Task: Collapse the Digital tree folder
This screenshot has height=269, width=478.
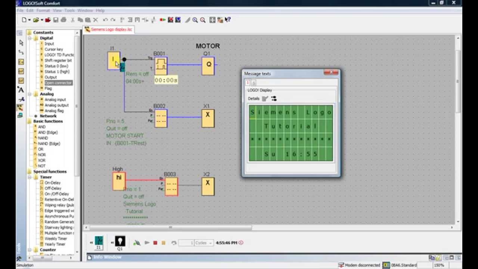Action: tap(30, 38)
